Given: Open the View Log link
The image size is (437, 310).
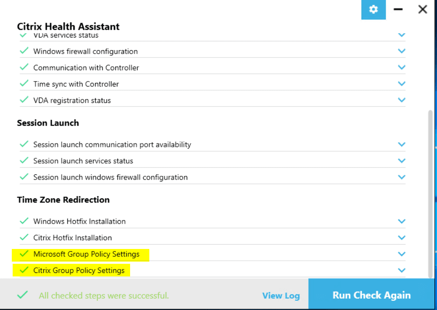Looking at the screenshot, I should (x=281, y=296).
